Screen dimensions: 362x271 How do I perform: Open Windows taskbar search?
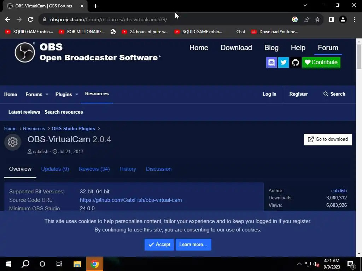[25, 264]
